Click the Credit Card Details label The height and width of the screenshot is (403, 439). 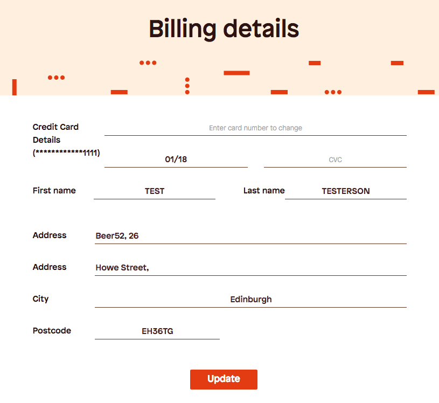[x=55, y=133]
